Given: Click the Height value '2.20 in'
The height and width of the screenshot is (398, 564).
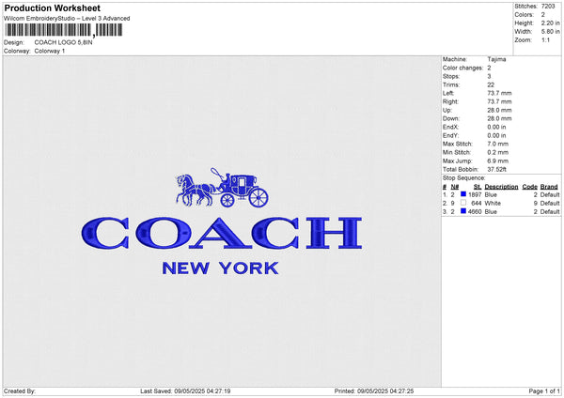Looking at the screenshot, I should [550, 23].
